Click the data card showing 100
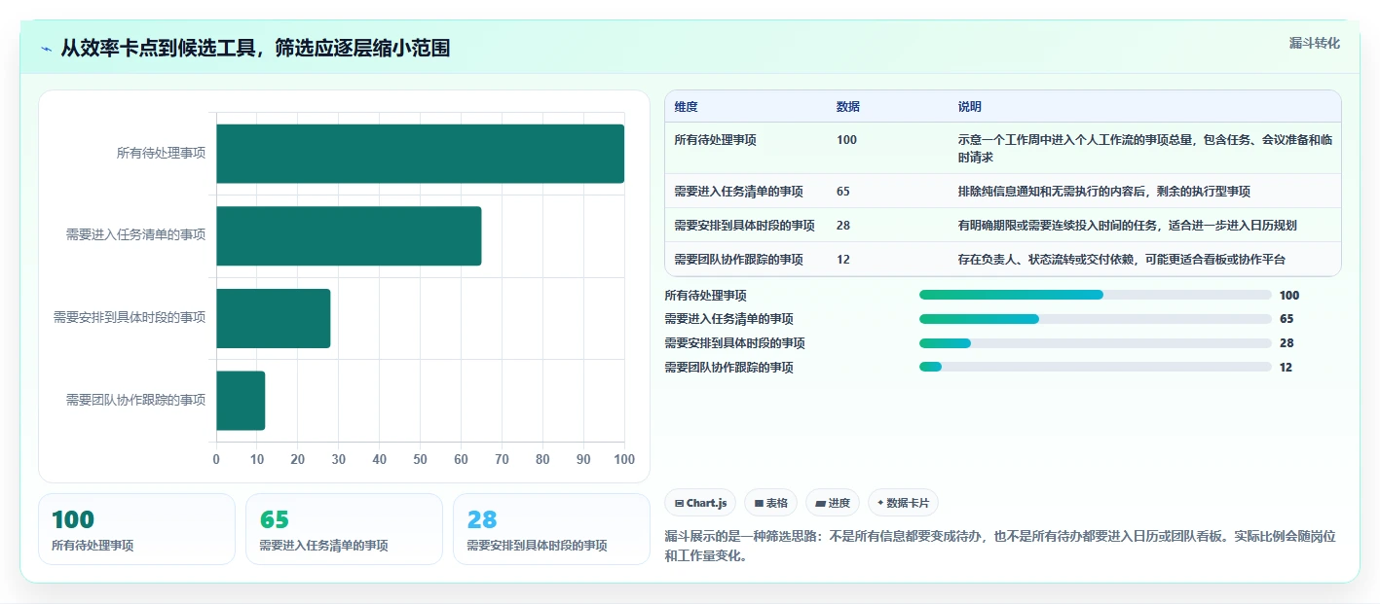This screenshot has height=604, width=1380. 136,529
